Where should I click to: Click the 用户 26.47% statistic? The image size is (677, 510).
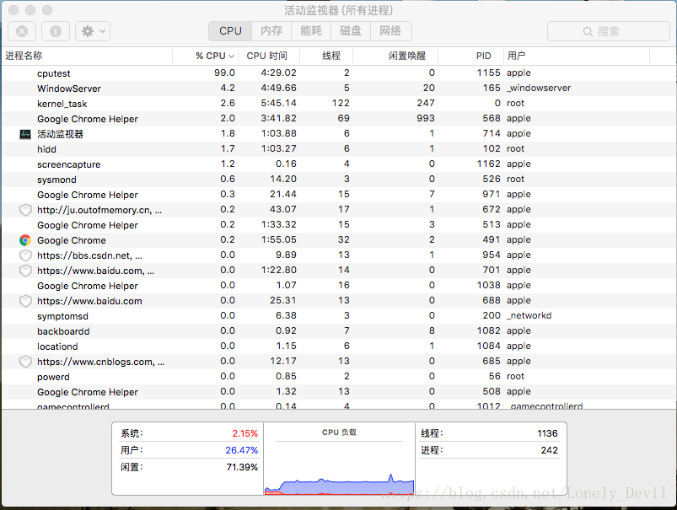coord(189,450)
